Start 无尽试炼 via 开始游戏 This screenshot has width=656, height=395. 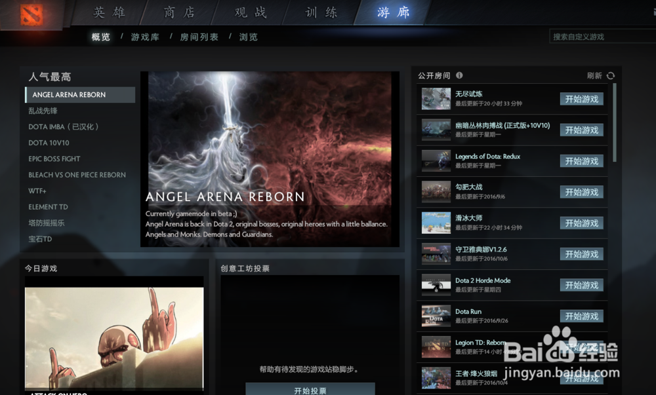(x=581, y=98)
